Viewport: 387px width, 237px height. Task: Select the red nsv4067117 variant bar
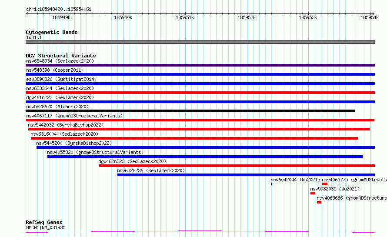pos(200,120)
